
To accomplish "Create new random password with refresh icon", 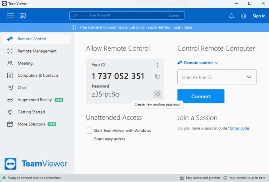I will [x=157, y=94].
